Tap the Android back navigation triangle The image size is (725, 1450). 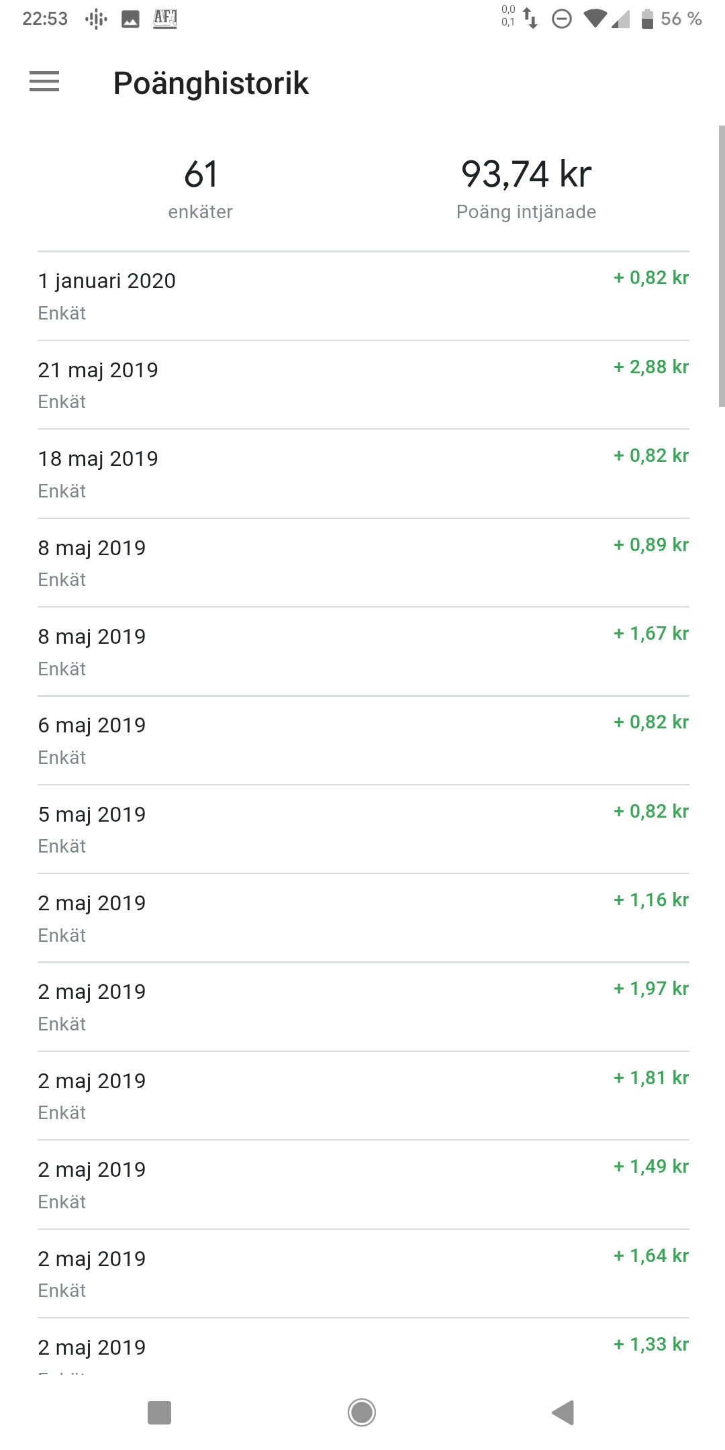(x=563, y=1412)
